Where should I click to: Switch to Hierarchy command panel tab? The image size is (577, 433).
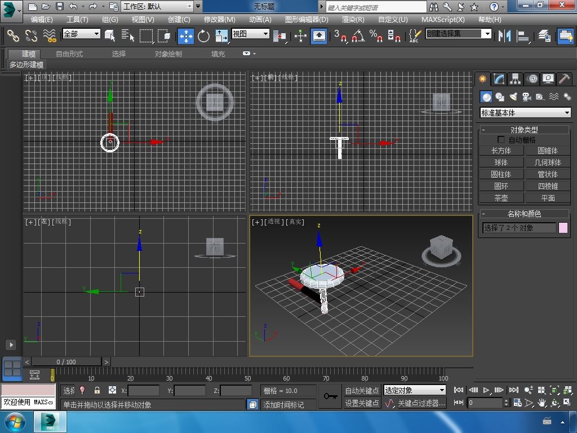(515, 78)
